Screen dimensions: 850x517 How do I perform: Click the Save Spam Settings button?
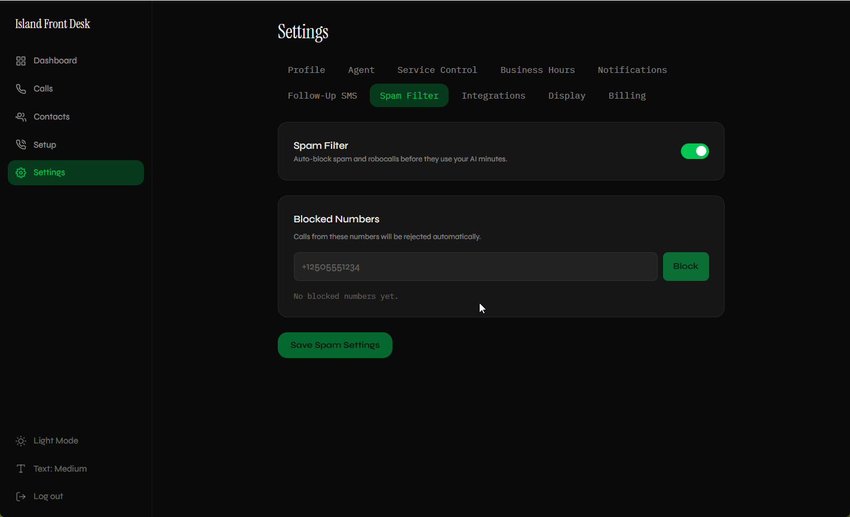point(335,345)
